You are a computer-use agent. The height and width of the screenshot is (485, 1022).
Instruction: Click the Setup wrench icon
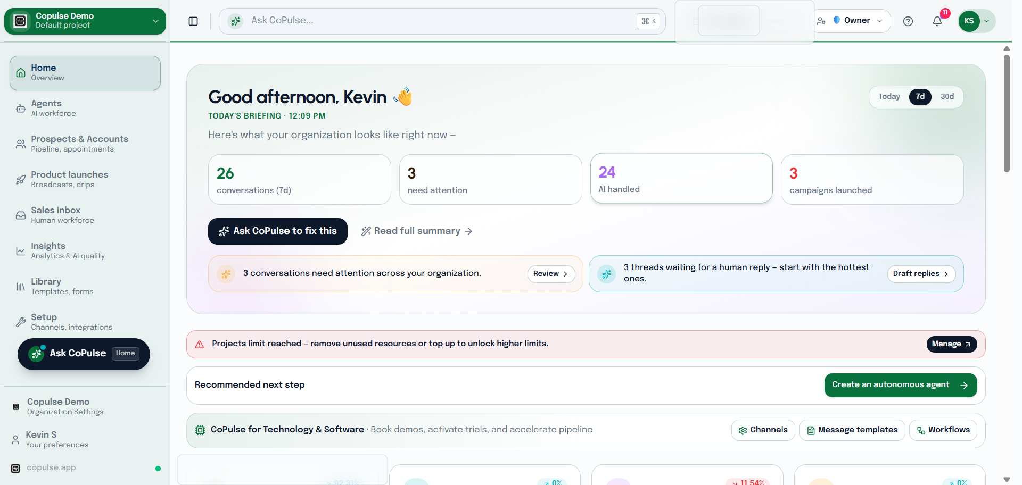[x=21, y=322]
